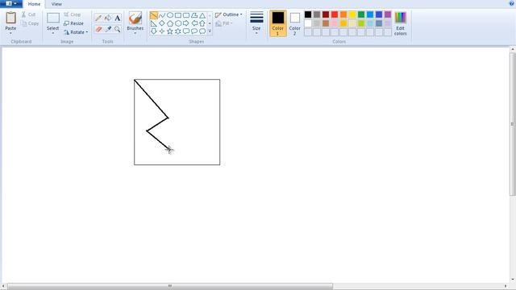Choose the Pentagon shape
516x290 pixels.
click(x=170, y=23)
